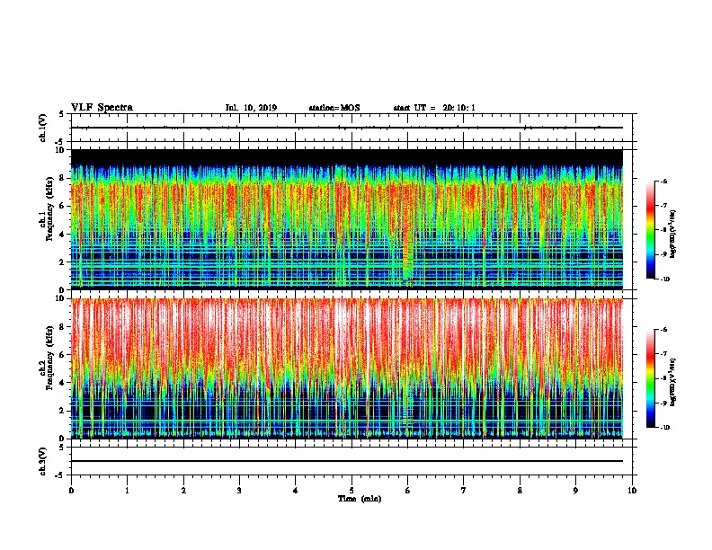Click the ch.2 color scale "log(PSD)" label
Screen dimensions: 712x550
(672, 382)
